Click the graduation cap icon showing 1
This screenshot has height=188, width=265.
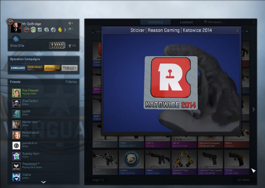click(x=70, y=29)
